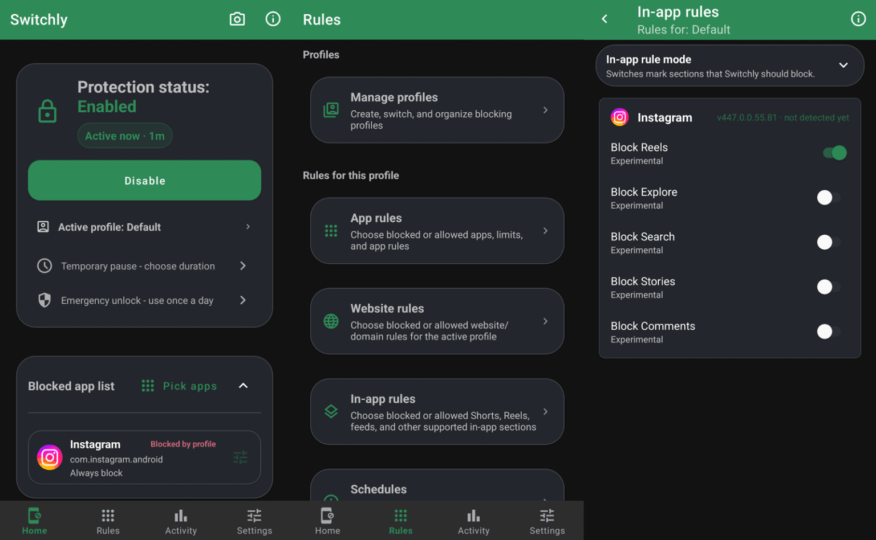Tap the camera icon in Switchly header
The image size is (876, 540).
coord(237,19)
